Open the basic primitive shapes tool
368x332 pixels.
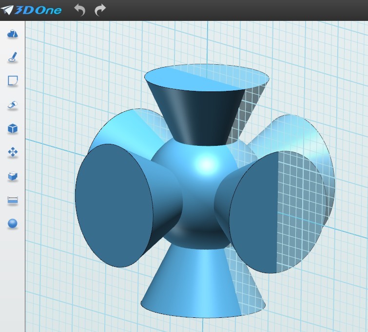point(13,34)
